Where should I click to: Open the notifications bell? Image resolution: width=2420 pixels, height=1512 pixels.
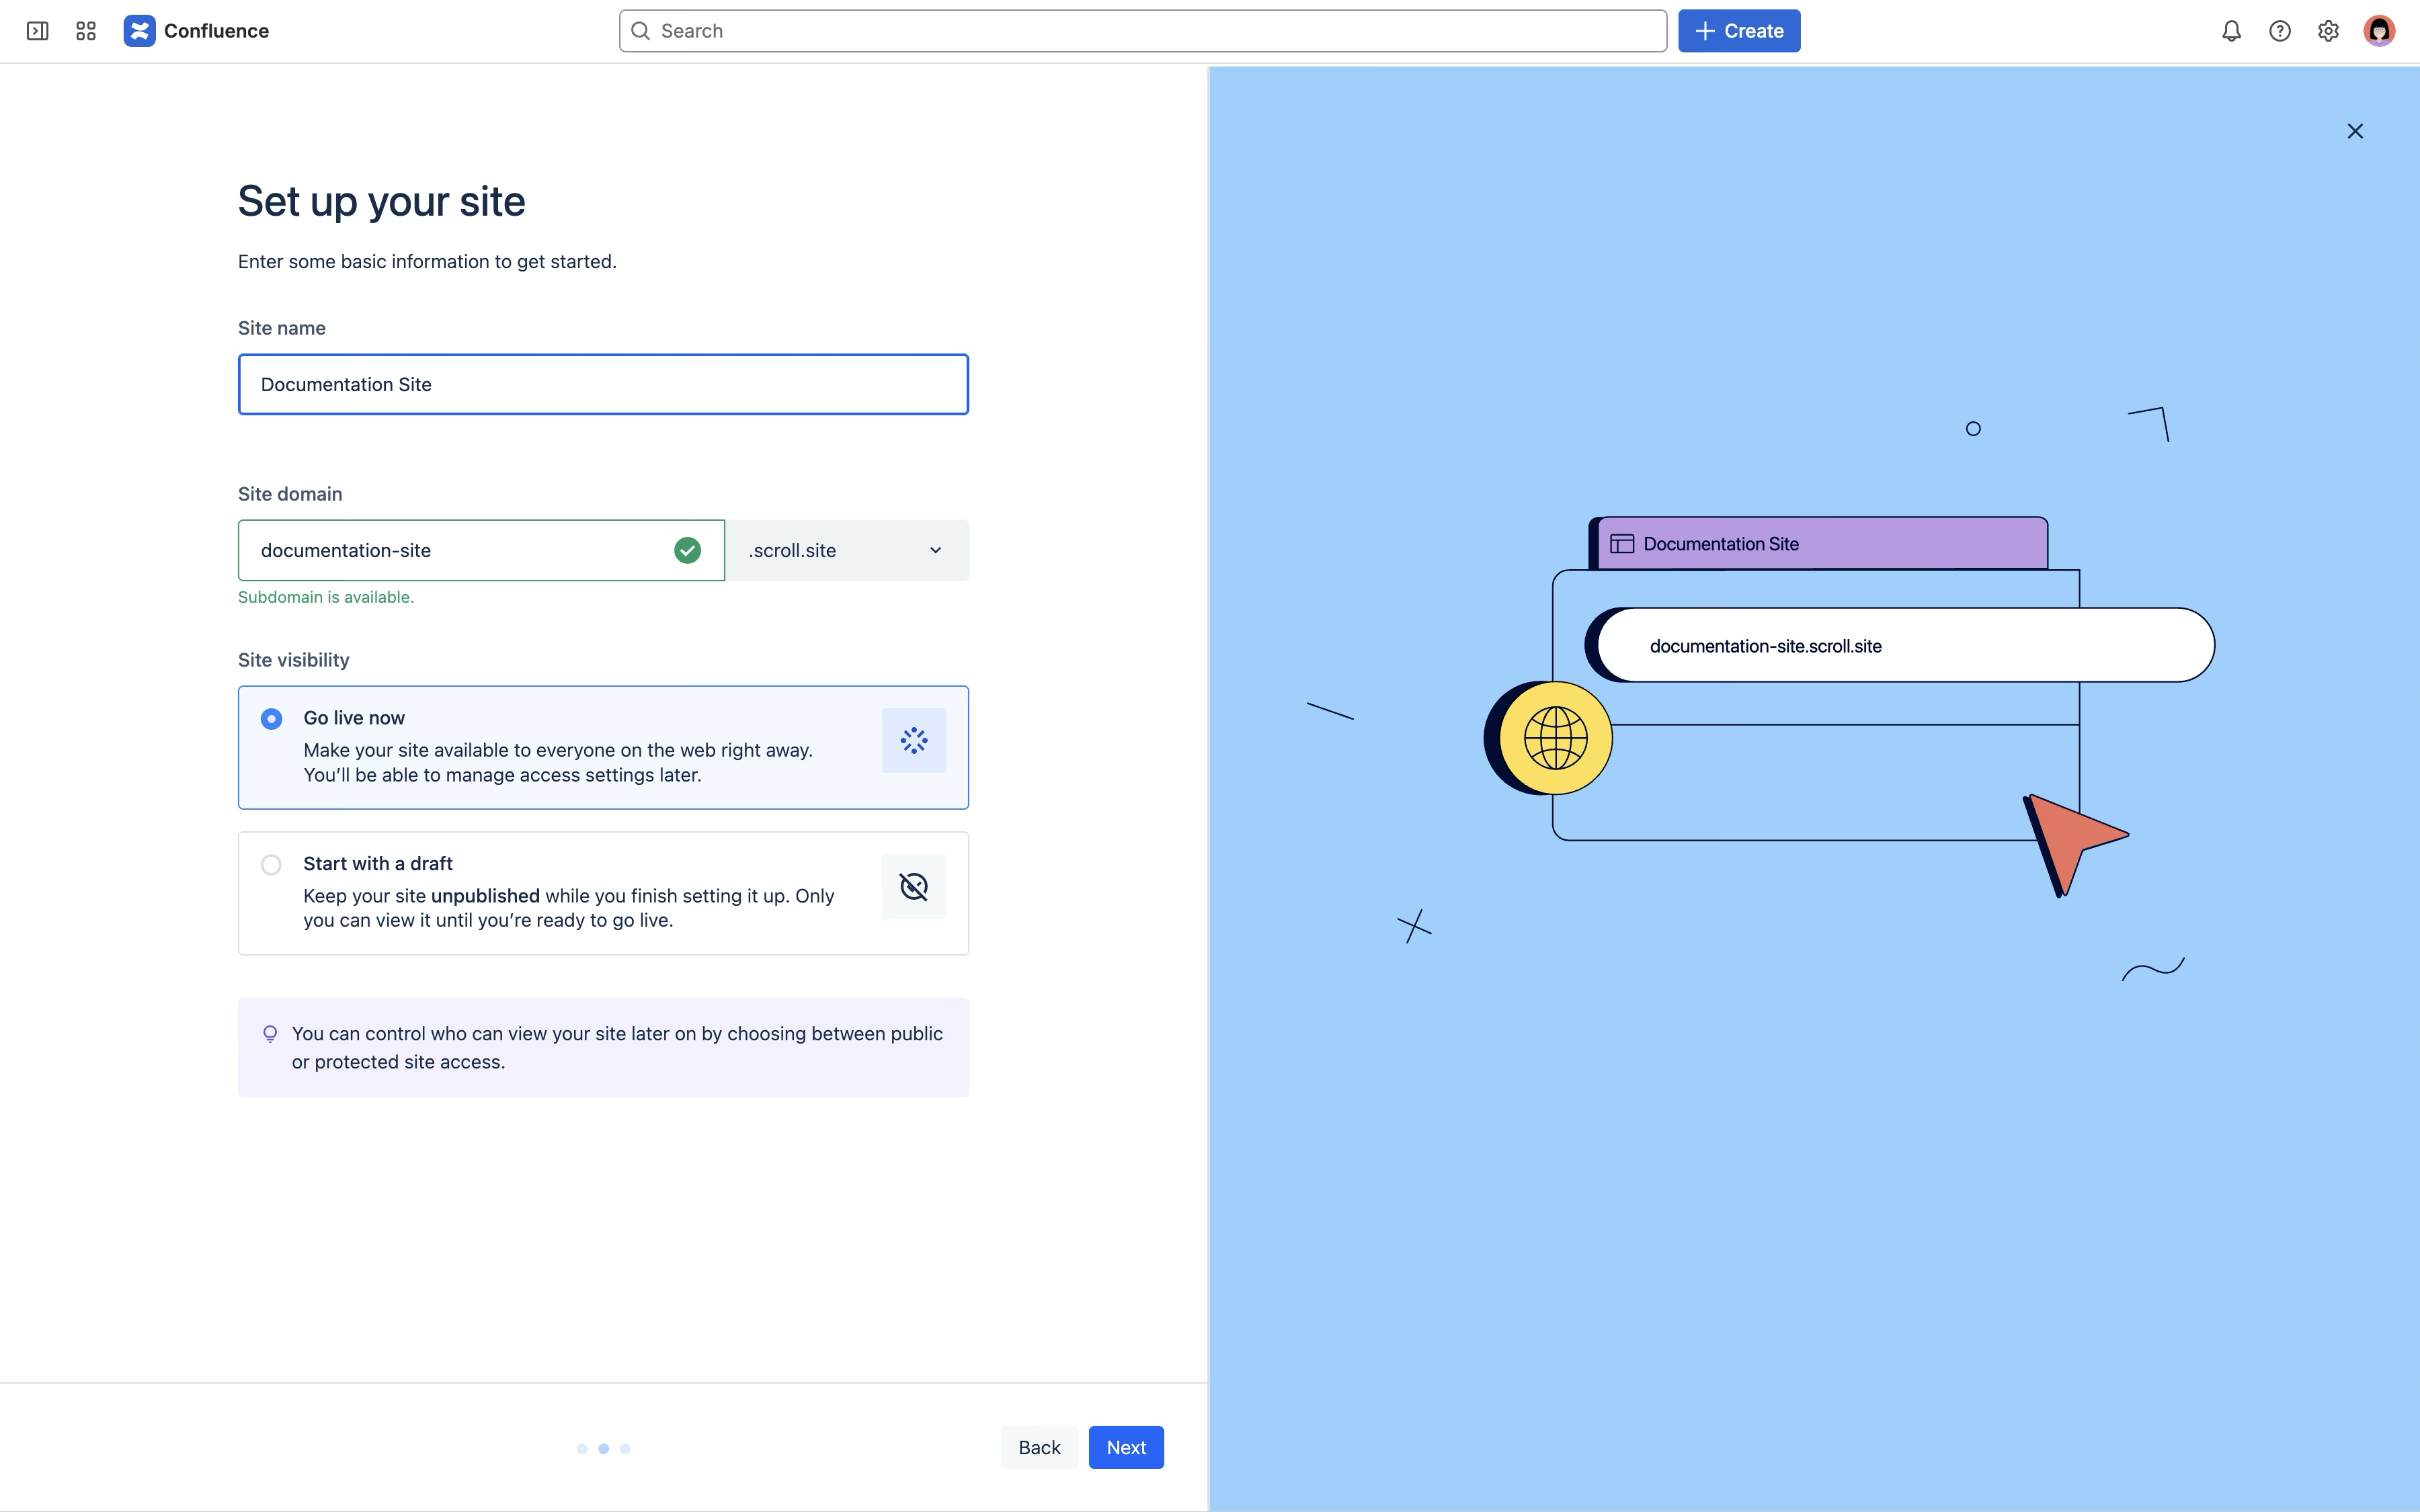[2231, 31]
